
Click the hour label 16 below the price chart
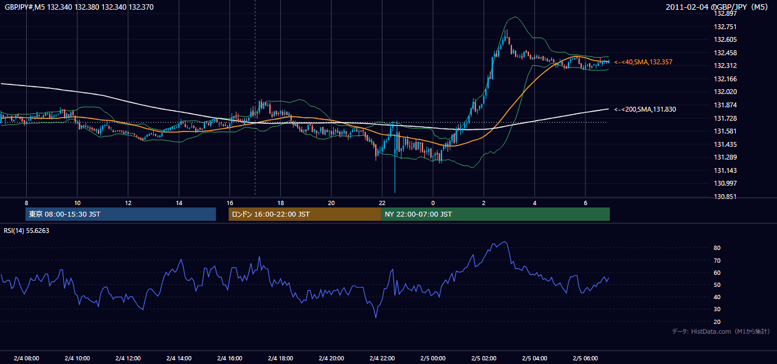point(230,203)
